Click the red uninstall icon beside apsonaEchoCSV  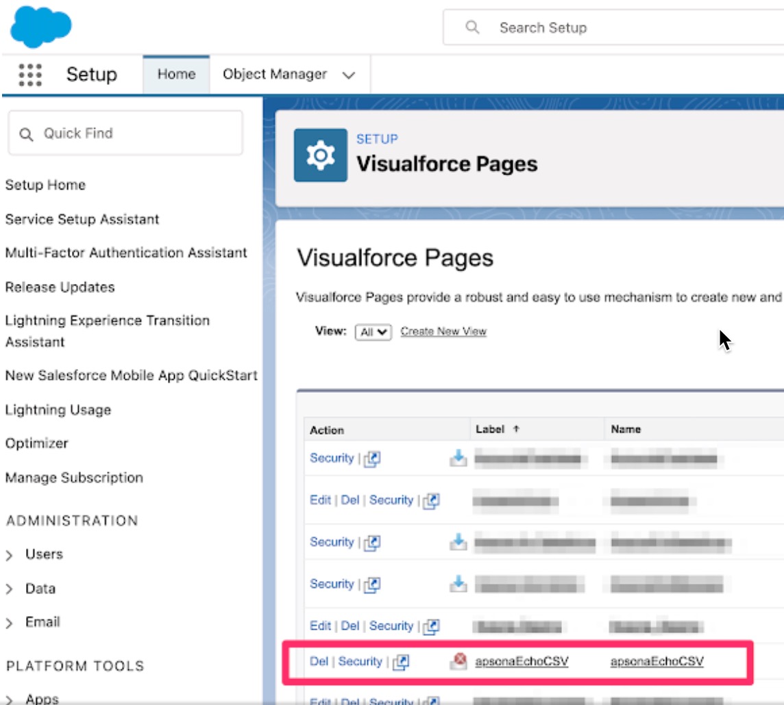(458, 661)
